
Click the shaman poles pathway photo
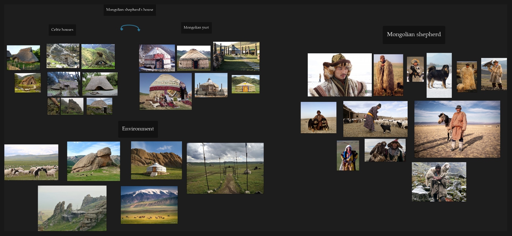point(225,168)
